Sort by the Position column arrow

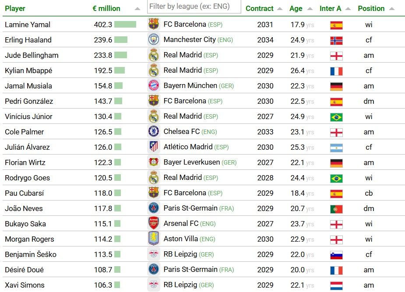(x=392, y=9)
